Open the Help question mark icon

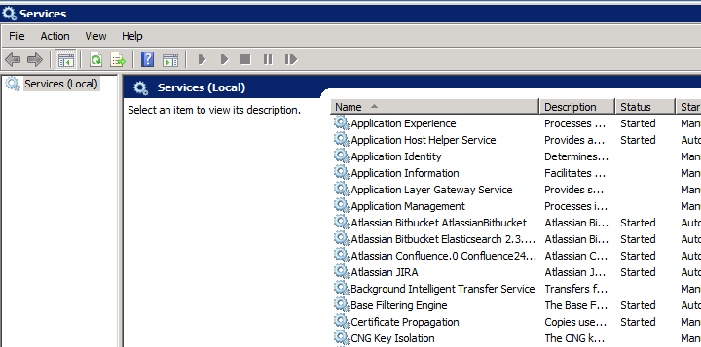(148, 60)
